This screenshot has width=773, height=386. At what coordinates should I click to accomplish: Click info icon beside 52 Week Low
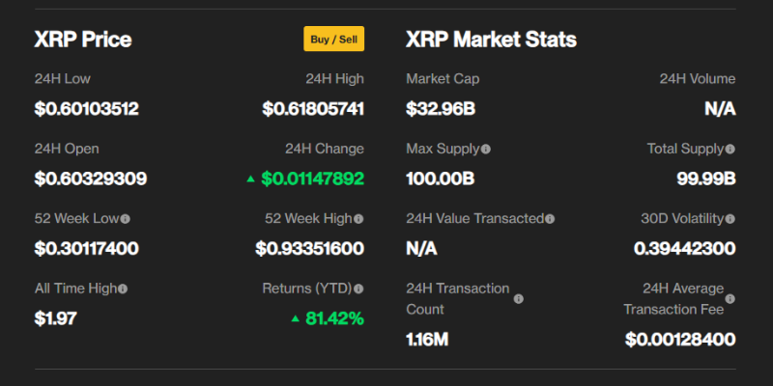pyautogui.click(x=126, y=219)
